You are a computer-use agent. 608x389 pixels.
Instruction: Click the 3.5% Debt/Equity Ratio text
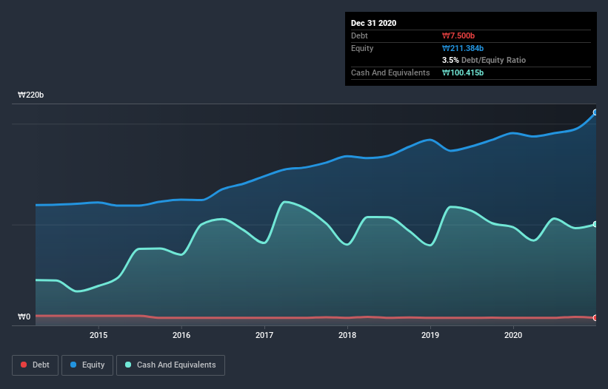click(484, 61)
